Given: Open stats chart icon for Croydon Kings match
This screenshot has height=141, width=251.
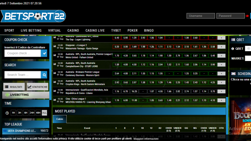Looking at the screenshot, I should 55,82.
